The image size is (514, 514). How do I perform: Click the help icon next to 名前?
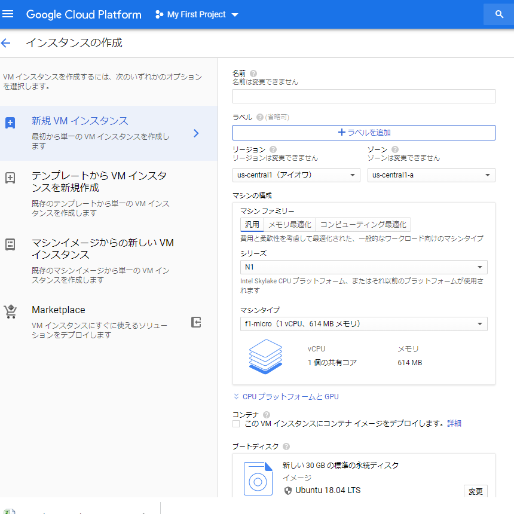[253, 74]
